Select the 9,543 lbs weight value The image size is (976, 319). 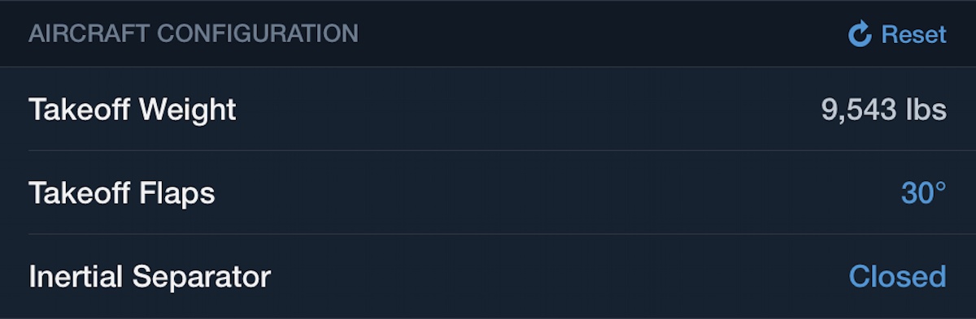884,110
